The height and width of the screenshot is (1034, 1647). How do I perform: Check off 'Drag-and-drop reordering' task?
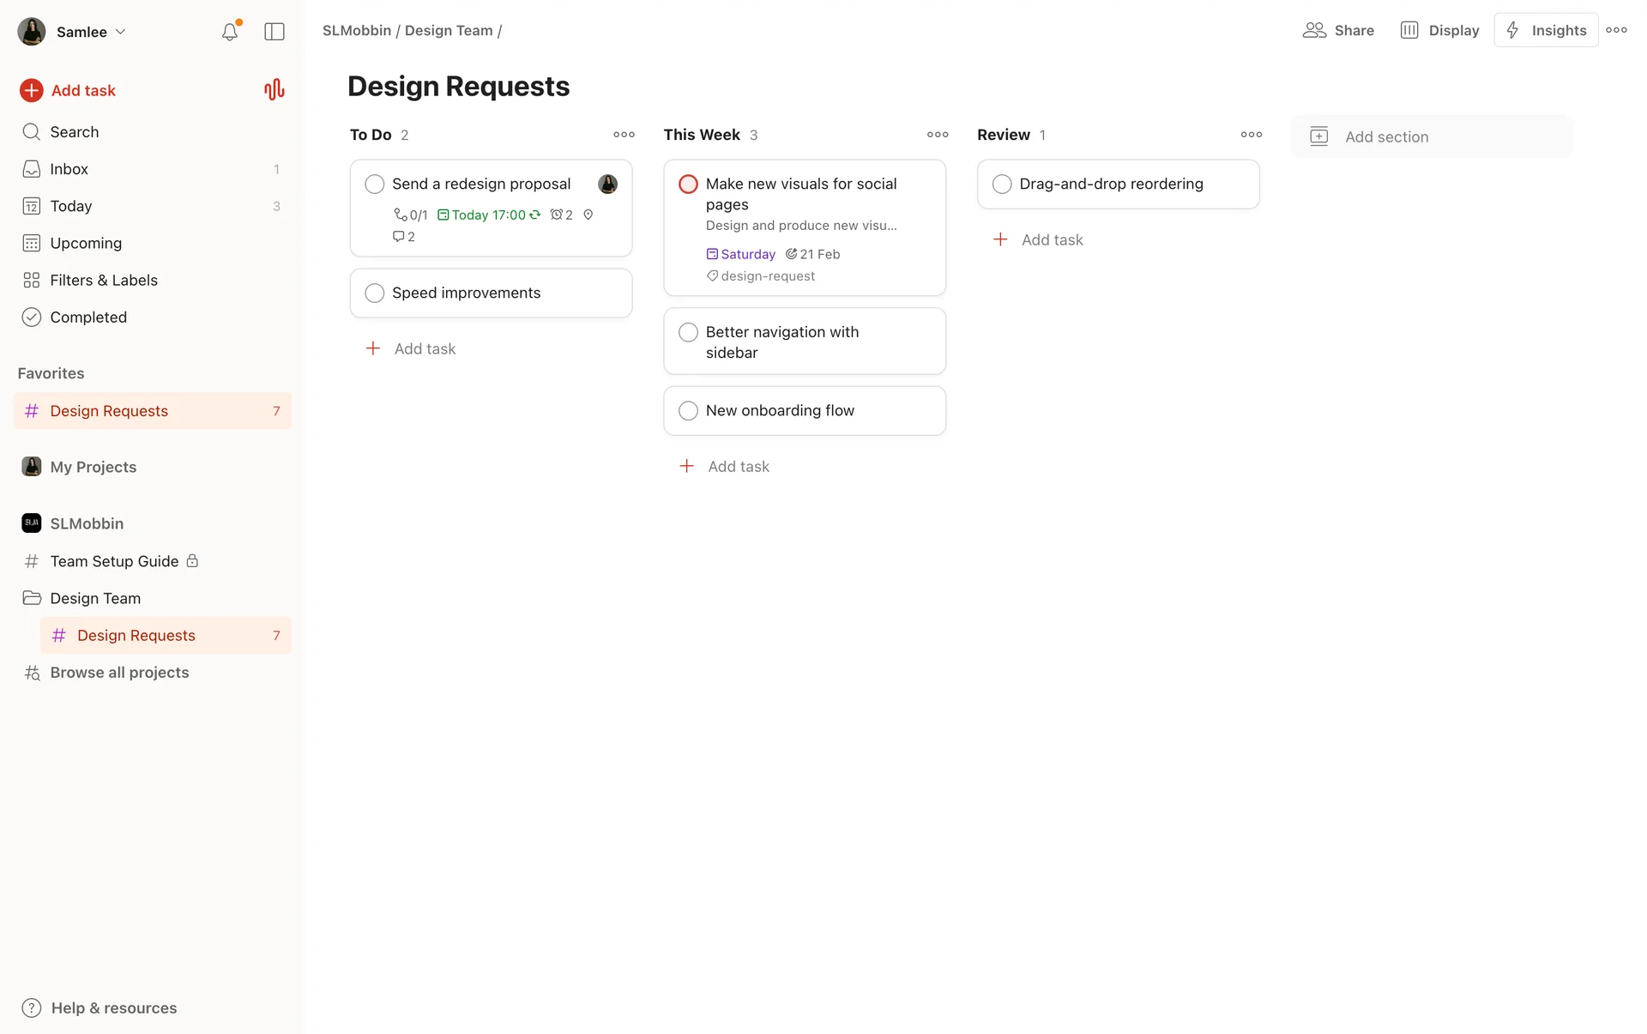pos(1002,184)
